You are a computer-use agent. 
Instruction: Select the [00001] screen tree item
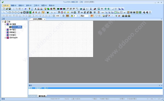17,27
